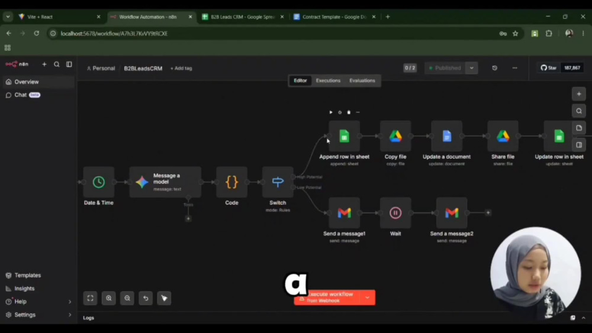592x333 pixels.
Task: Deactivate node via power icon above Append row
Action: (340, 112)
